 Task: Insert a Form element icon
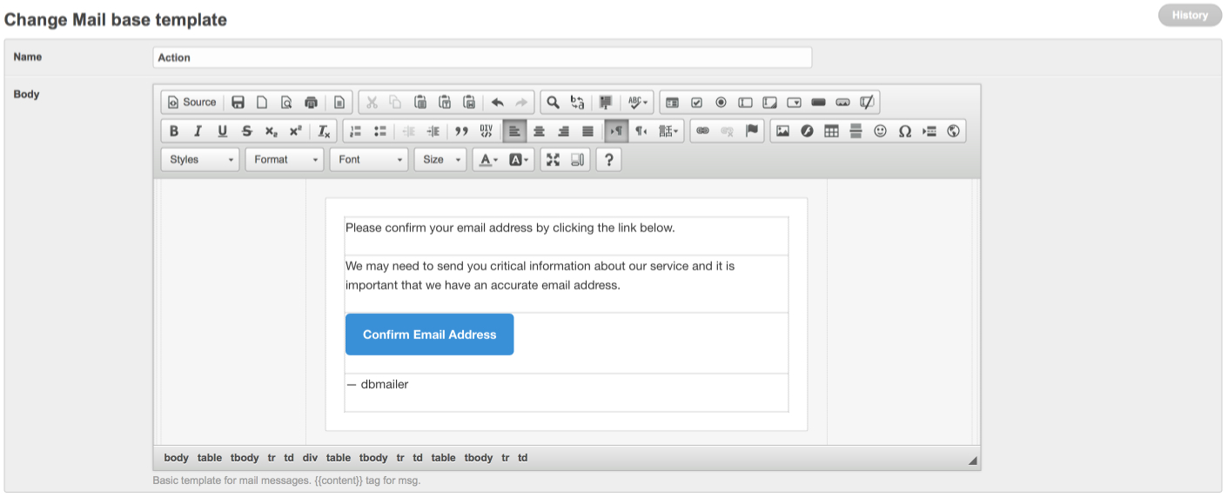[x=672, y=103]
